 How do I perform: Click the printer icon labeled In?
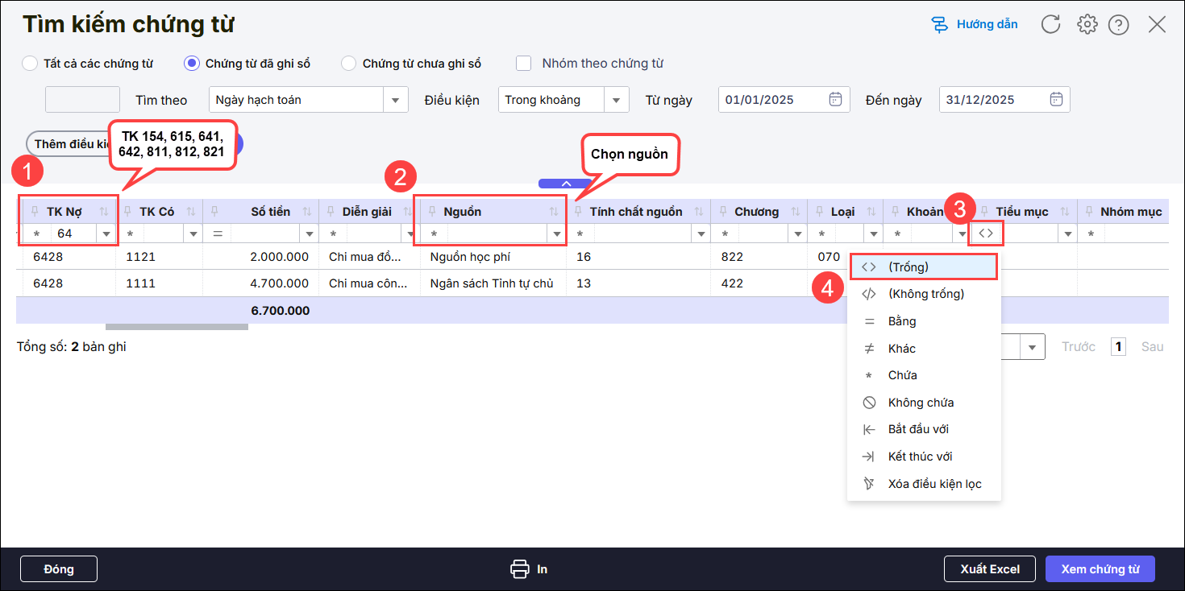520,569
